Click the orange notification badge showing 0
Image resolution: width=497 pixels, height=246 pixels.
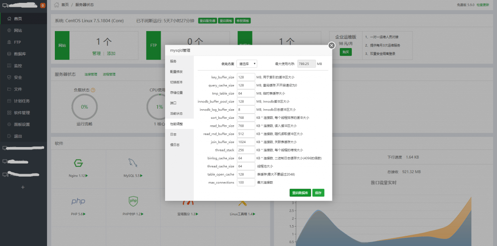click(43, 5)
